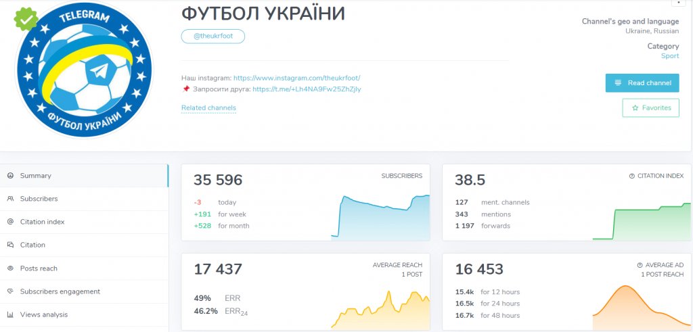The height and width of the screenshot is (332, 693).
Task: Add channel to Favorites
Action: (x=650, y=108)
